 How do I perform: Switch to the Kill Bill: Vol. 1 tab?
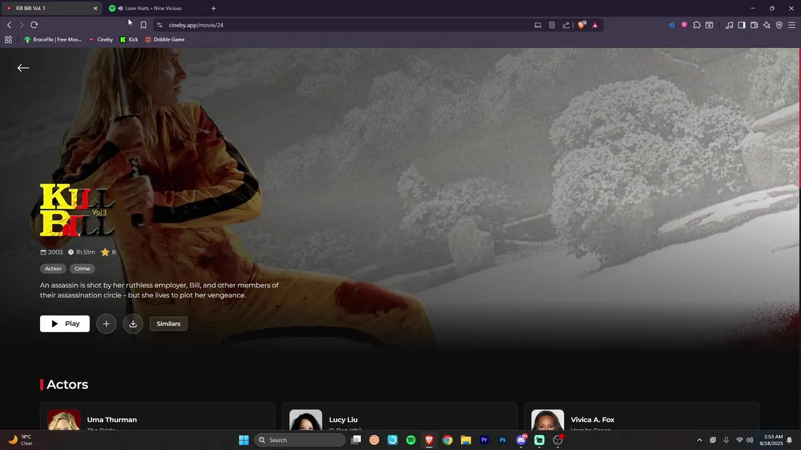pos(50,8)
